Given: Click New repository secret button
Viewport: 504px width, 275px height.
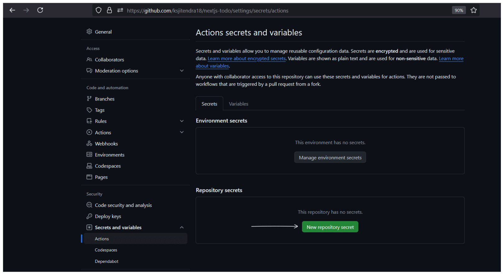Looking at the screenshot, I should (x=330, y=227).
